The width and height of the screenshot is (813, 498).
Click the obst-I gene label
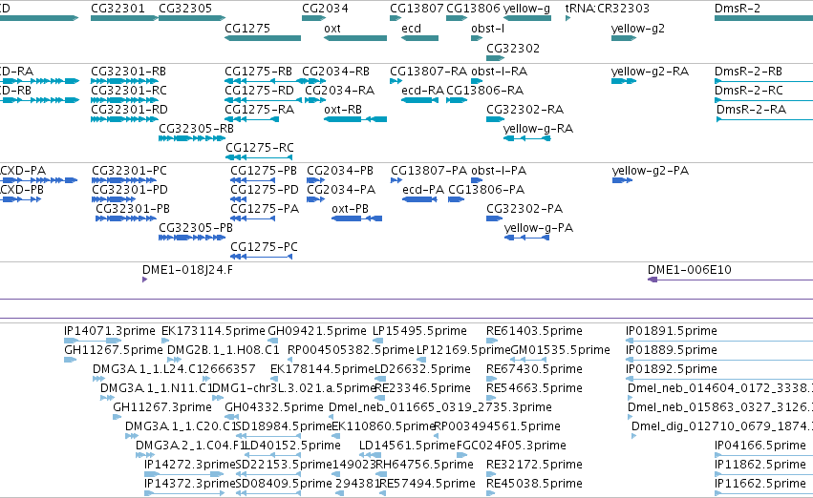pos(487,28)
